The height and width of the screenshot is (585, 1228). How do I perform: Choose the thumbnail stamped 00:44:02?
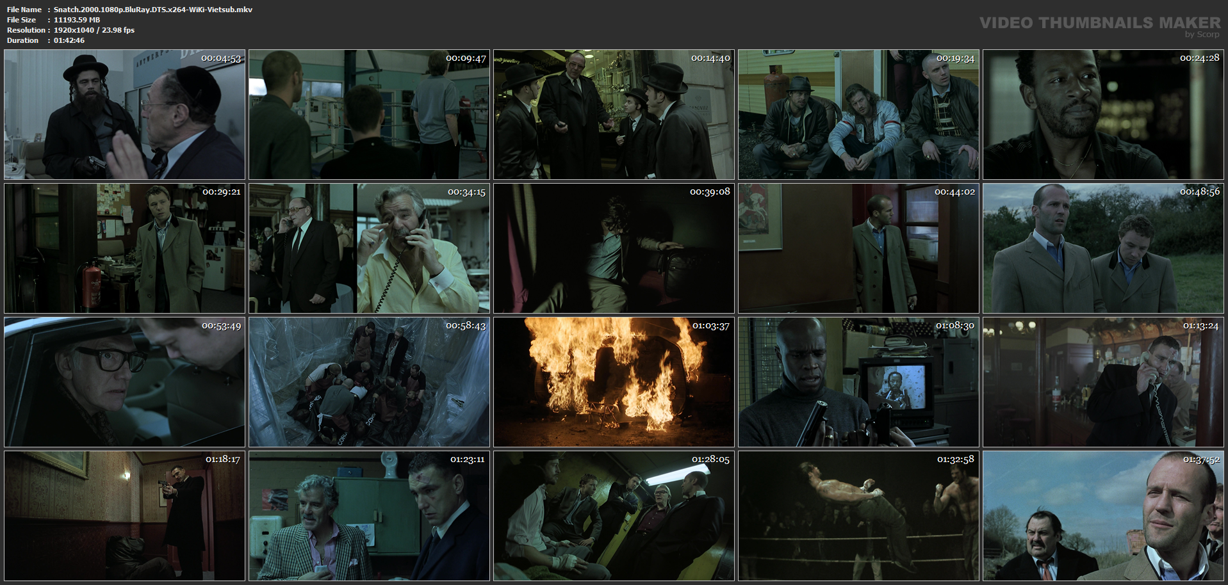pos(858,248)
